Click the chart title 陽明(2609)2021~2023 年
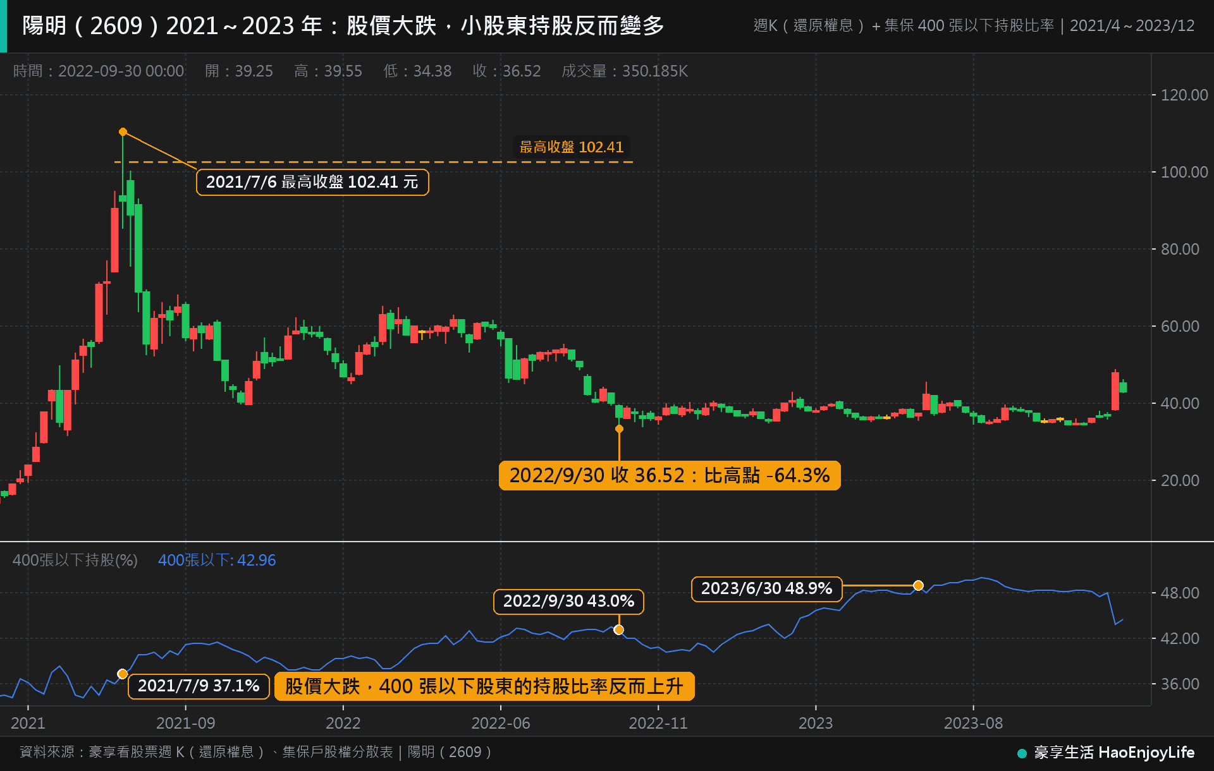 343,26
